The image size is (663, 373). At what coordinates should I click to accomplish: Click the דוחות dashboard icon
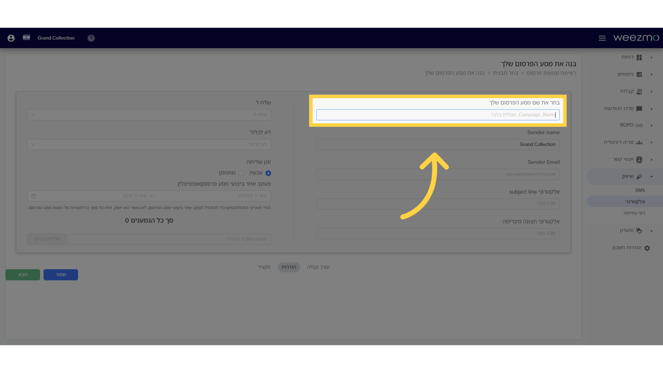click(x=639, y=57)
